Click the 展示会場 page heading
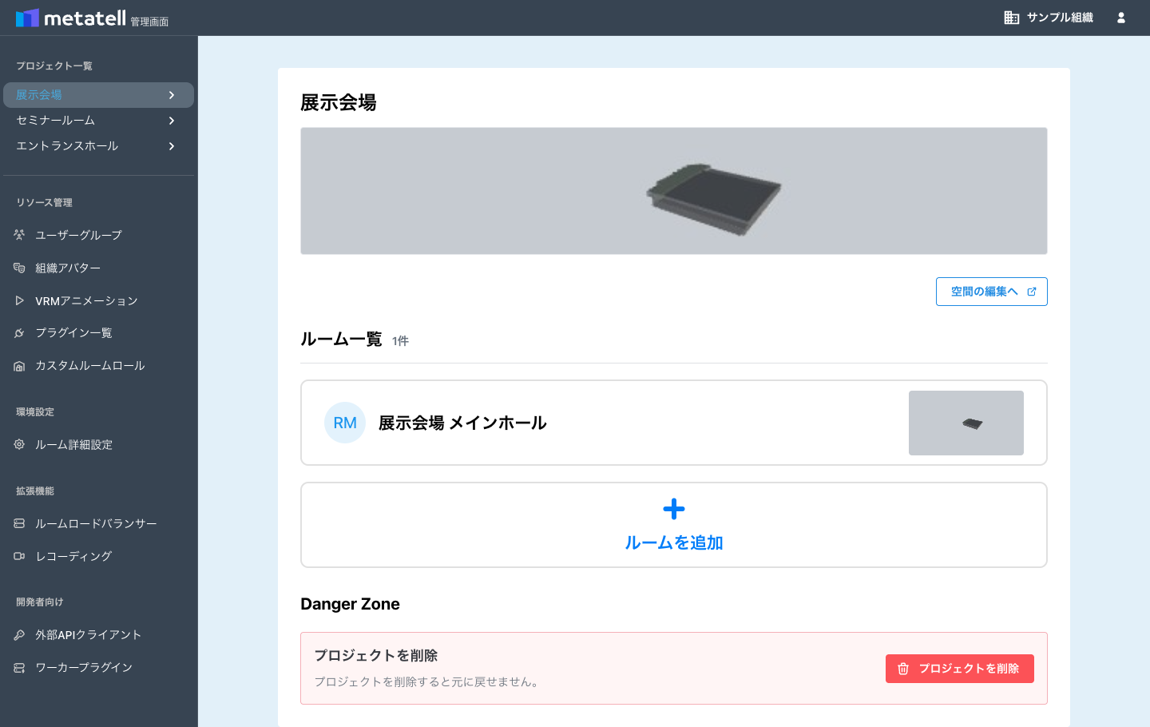Screen dimensions: 1150x727 tap(339, 102)
